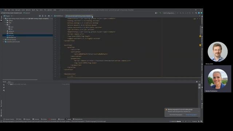Click Natalia Poliakova's avatar thumbnail
Image resolution: width=233 pixels, height=131 pixels.
(x=218, y=79)
